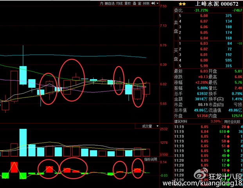Click the 窗 window button
The image size is (243, 188).
point(139,4)
